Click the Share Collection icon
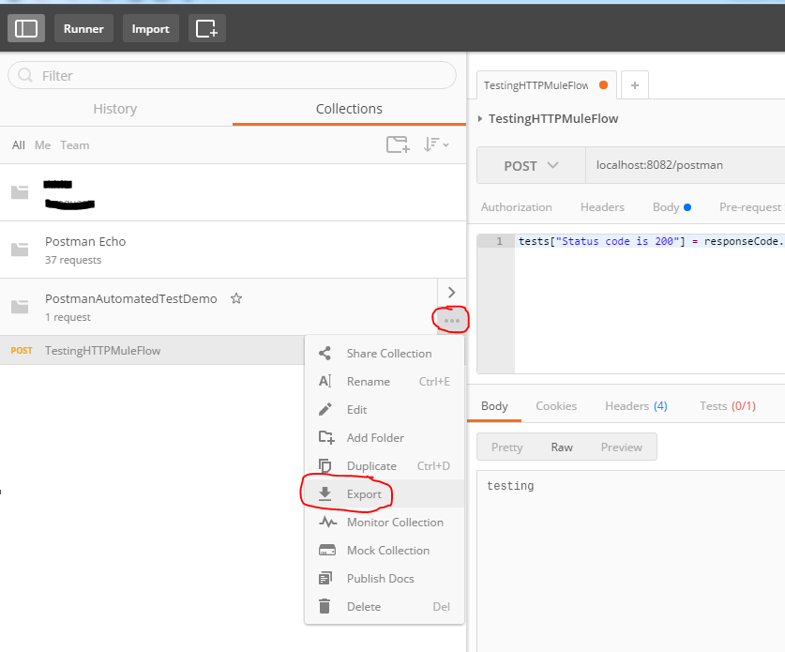 [x=325, y=354]
